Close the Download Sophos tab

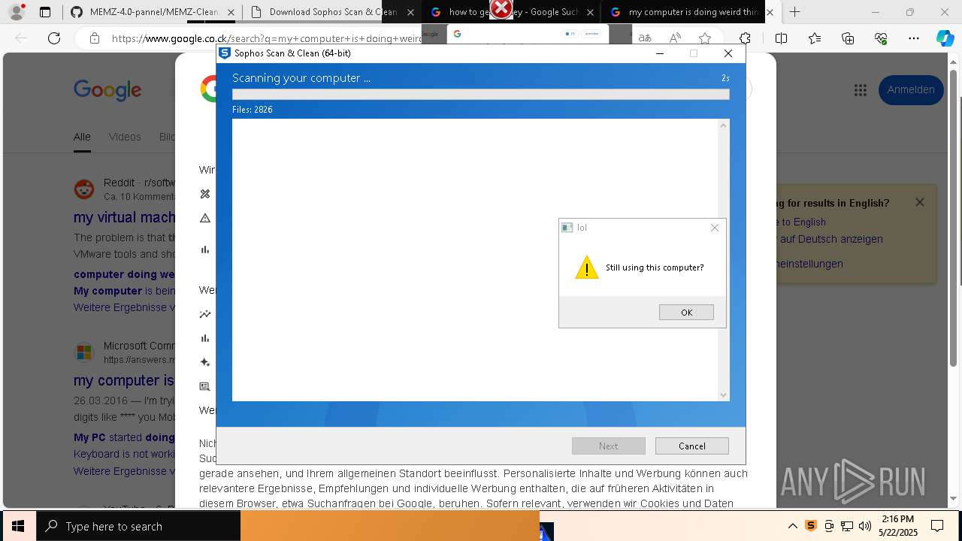point(410,12)
